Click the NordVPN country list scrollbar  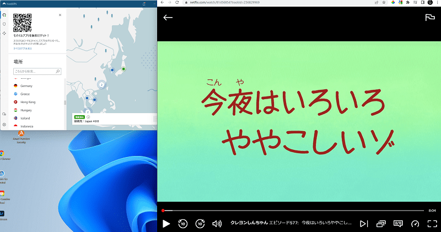pos(65,102)
